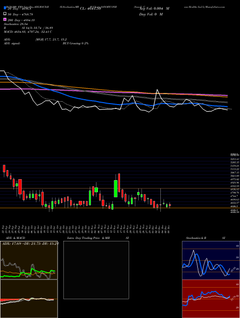Click the '50 Day = 4768.78' legend text
Viewport: 240px width, 318px height.
coord(20,14)
